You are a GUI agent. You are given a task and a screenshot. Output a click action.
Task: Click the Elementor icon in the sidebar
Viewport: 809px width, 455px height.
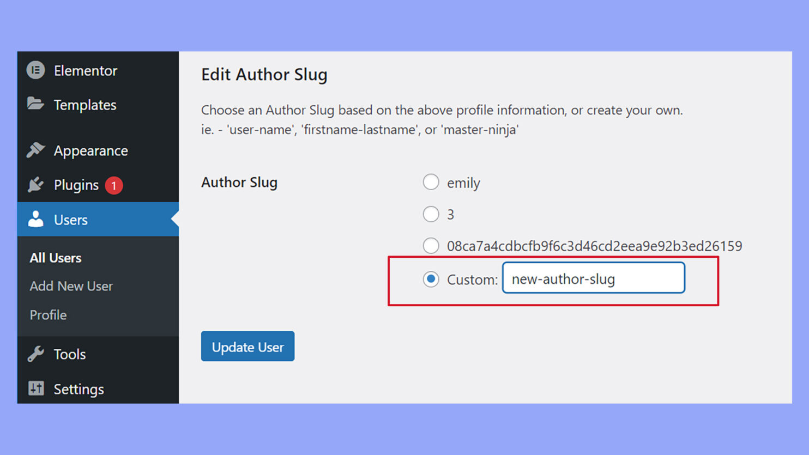tap(35, 70)
